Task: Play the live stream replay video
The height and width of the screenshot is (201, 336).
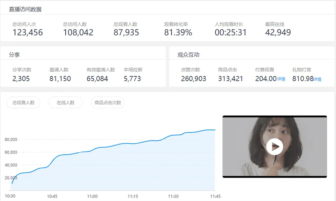Action: click(x=275, y=147)
